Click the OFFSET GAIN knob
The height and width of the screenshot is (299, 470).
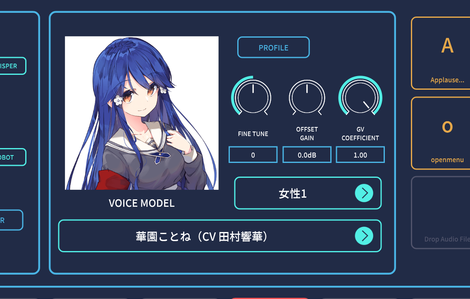click(307, 97)
